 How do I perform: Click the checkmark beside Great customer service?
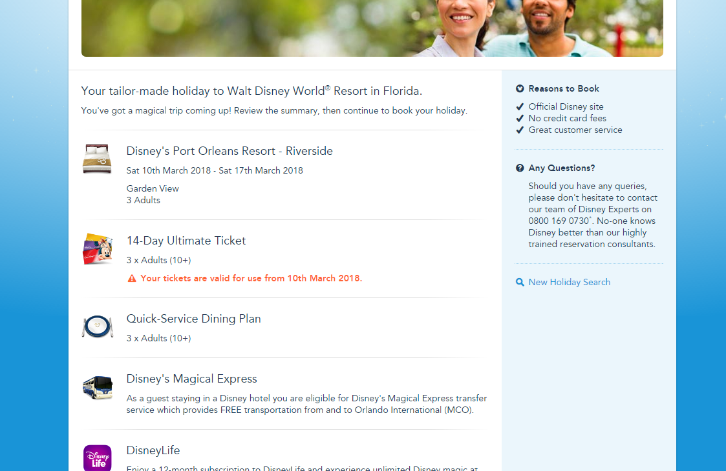[x=520, y=130]
